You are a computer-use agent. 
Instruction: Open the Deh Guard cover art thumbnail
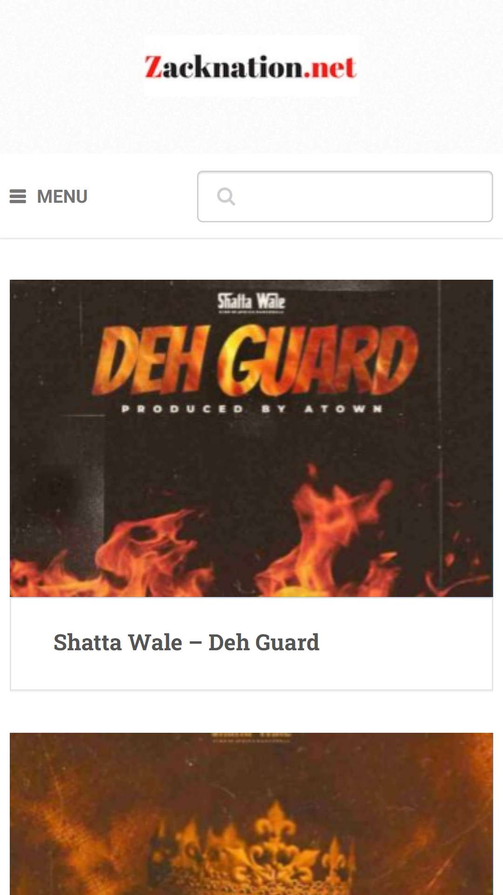251,438
